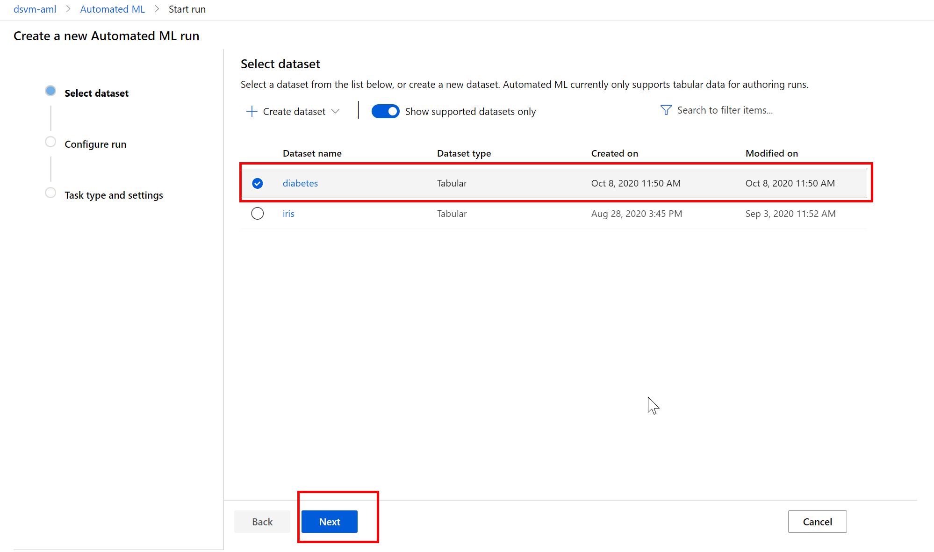Toggle Show supported datasets only switch
Image resolution: width=934 pixels, height=552 pixels.
(385, 111)
